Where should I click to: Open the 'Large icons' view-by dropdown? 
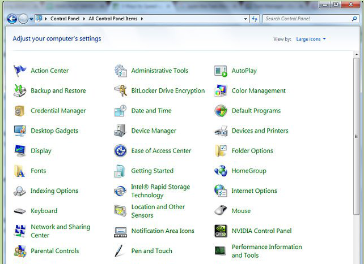pos(311,39)
